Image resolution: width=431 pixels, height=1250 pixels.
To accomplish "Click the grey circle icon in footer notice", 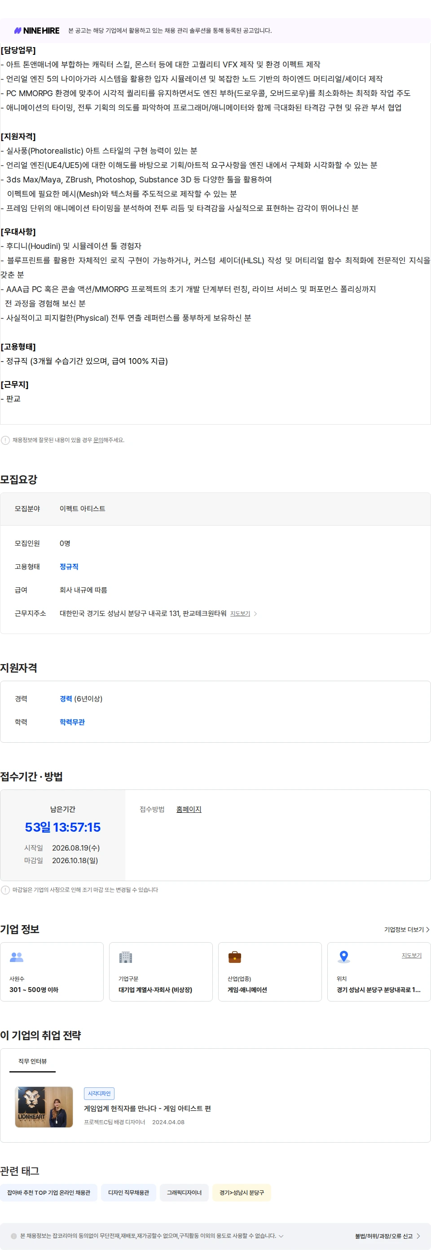I will click(x=14, y=1236).
